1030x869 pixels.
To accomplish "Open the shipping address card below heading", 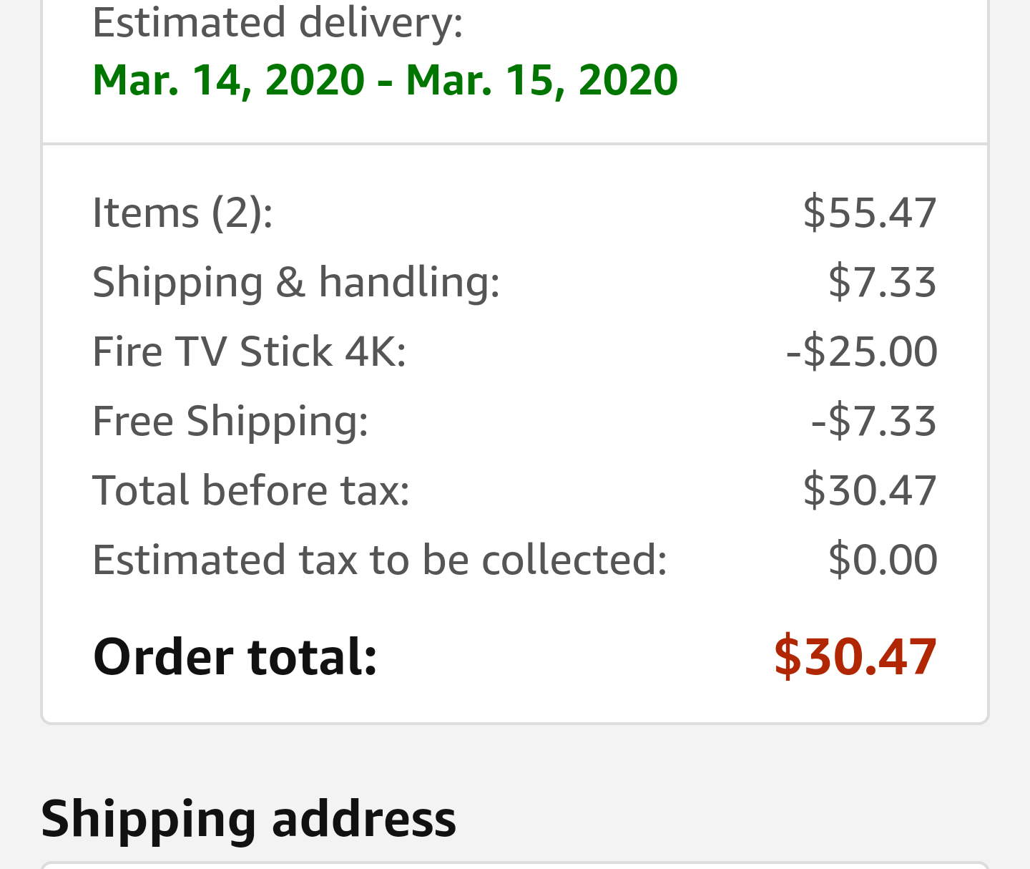I will pyautogui.click(x=515, y=865).
